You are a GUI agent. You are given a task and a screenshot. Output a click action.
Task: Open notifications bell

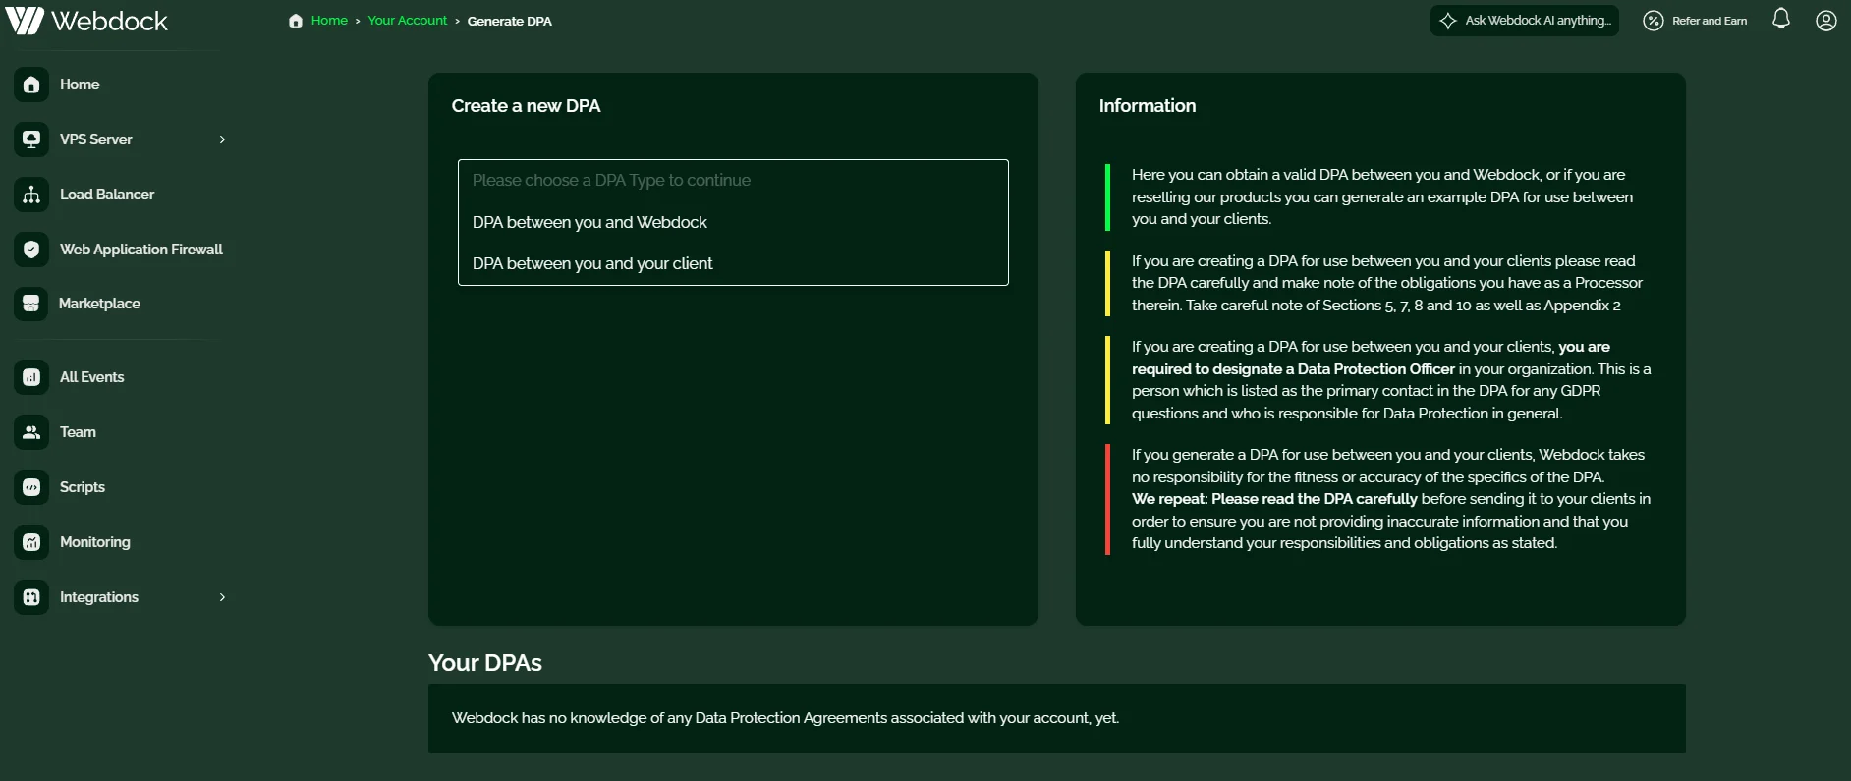1781,20
